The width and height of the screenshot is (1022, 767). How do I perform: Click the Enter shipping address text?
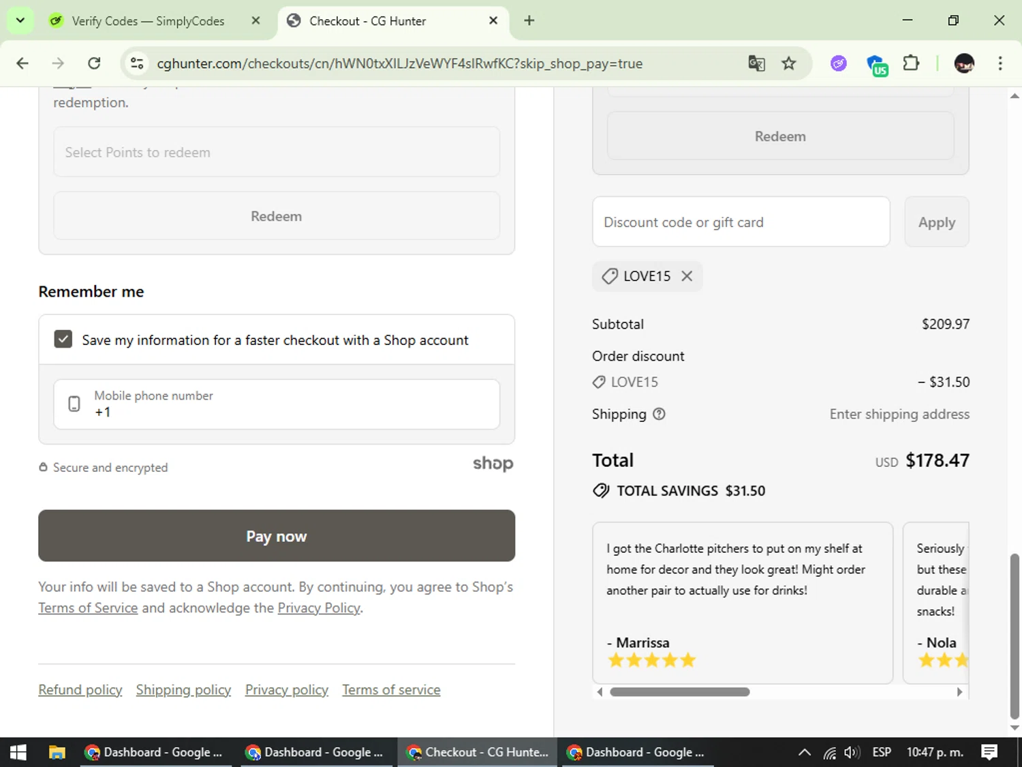point(899,414)
